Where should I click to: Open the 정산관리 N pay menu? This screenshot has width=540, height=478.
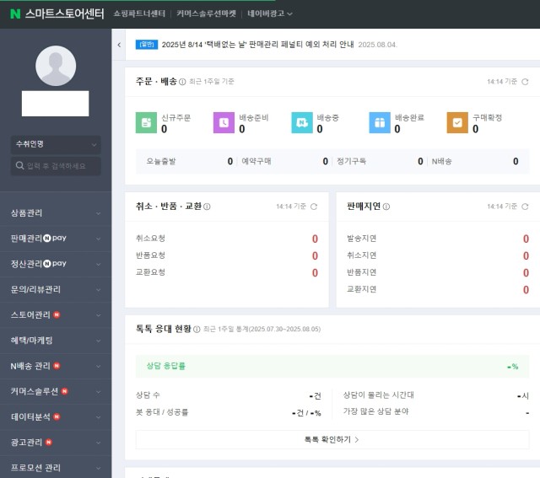pyautogui.click(x=56, y=264)
